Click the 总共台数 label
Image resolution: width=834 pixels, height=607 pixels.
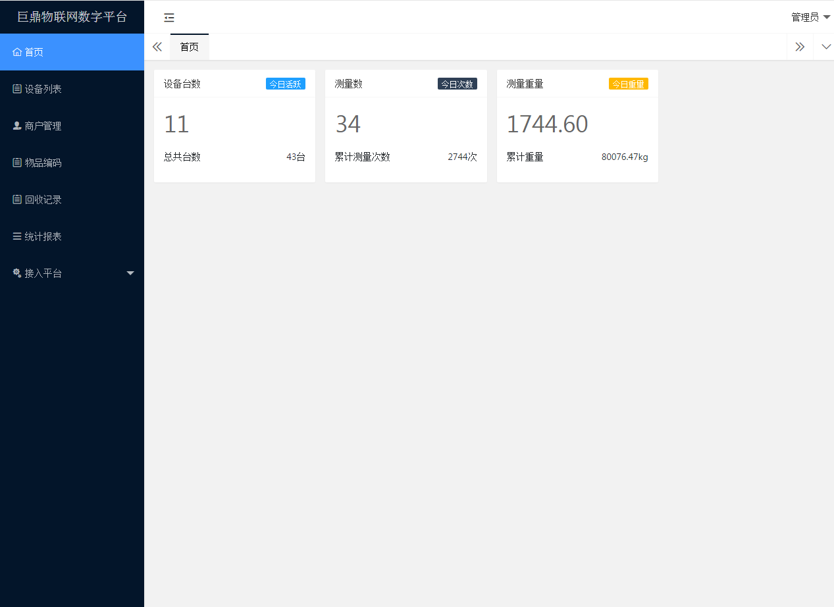tap(182, 157)
